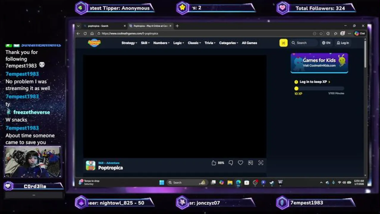The image size is (380, 214).
Task: Click the taskbar Search box
Action: (x=187, y=182)
